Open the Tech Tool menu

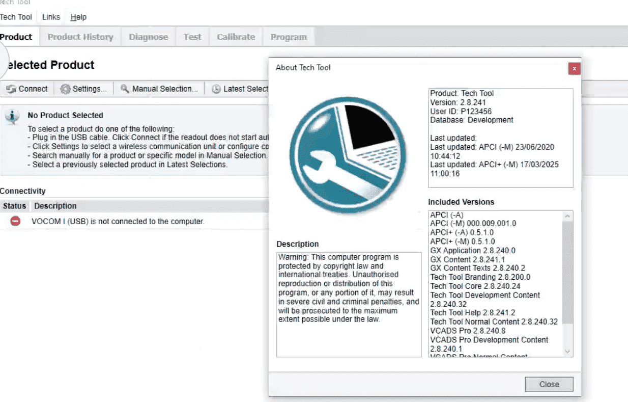[16, 17]
